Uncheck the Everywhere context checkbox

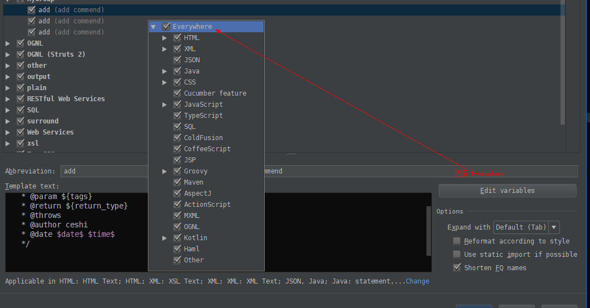(x=166, y=27)
